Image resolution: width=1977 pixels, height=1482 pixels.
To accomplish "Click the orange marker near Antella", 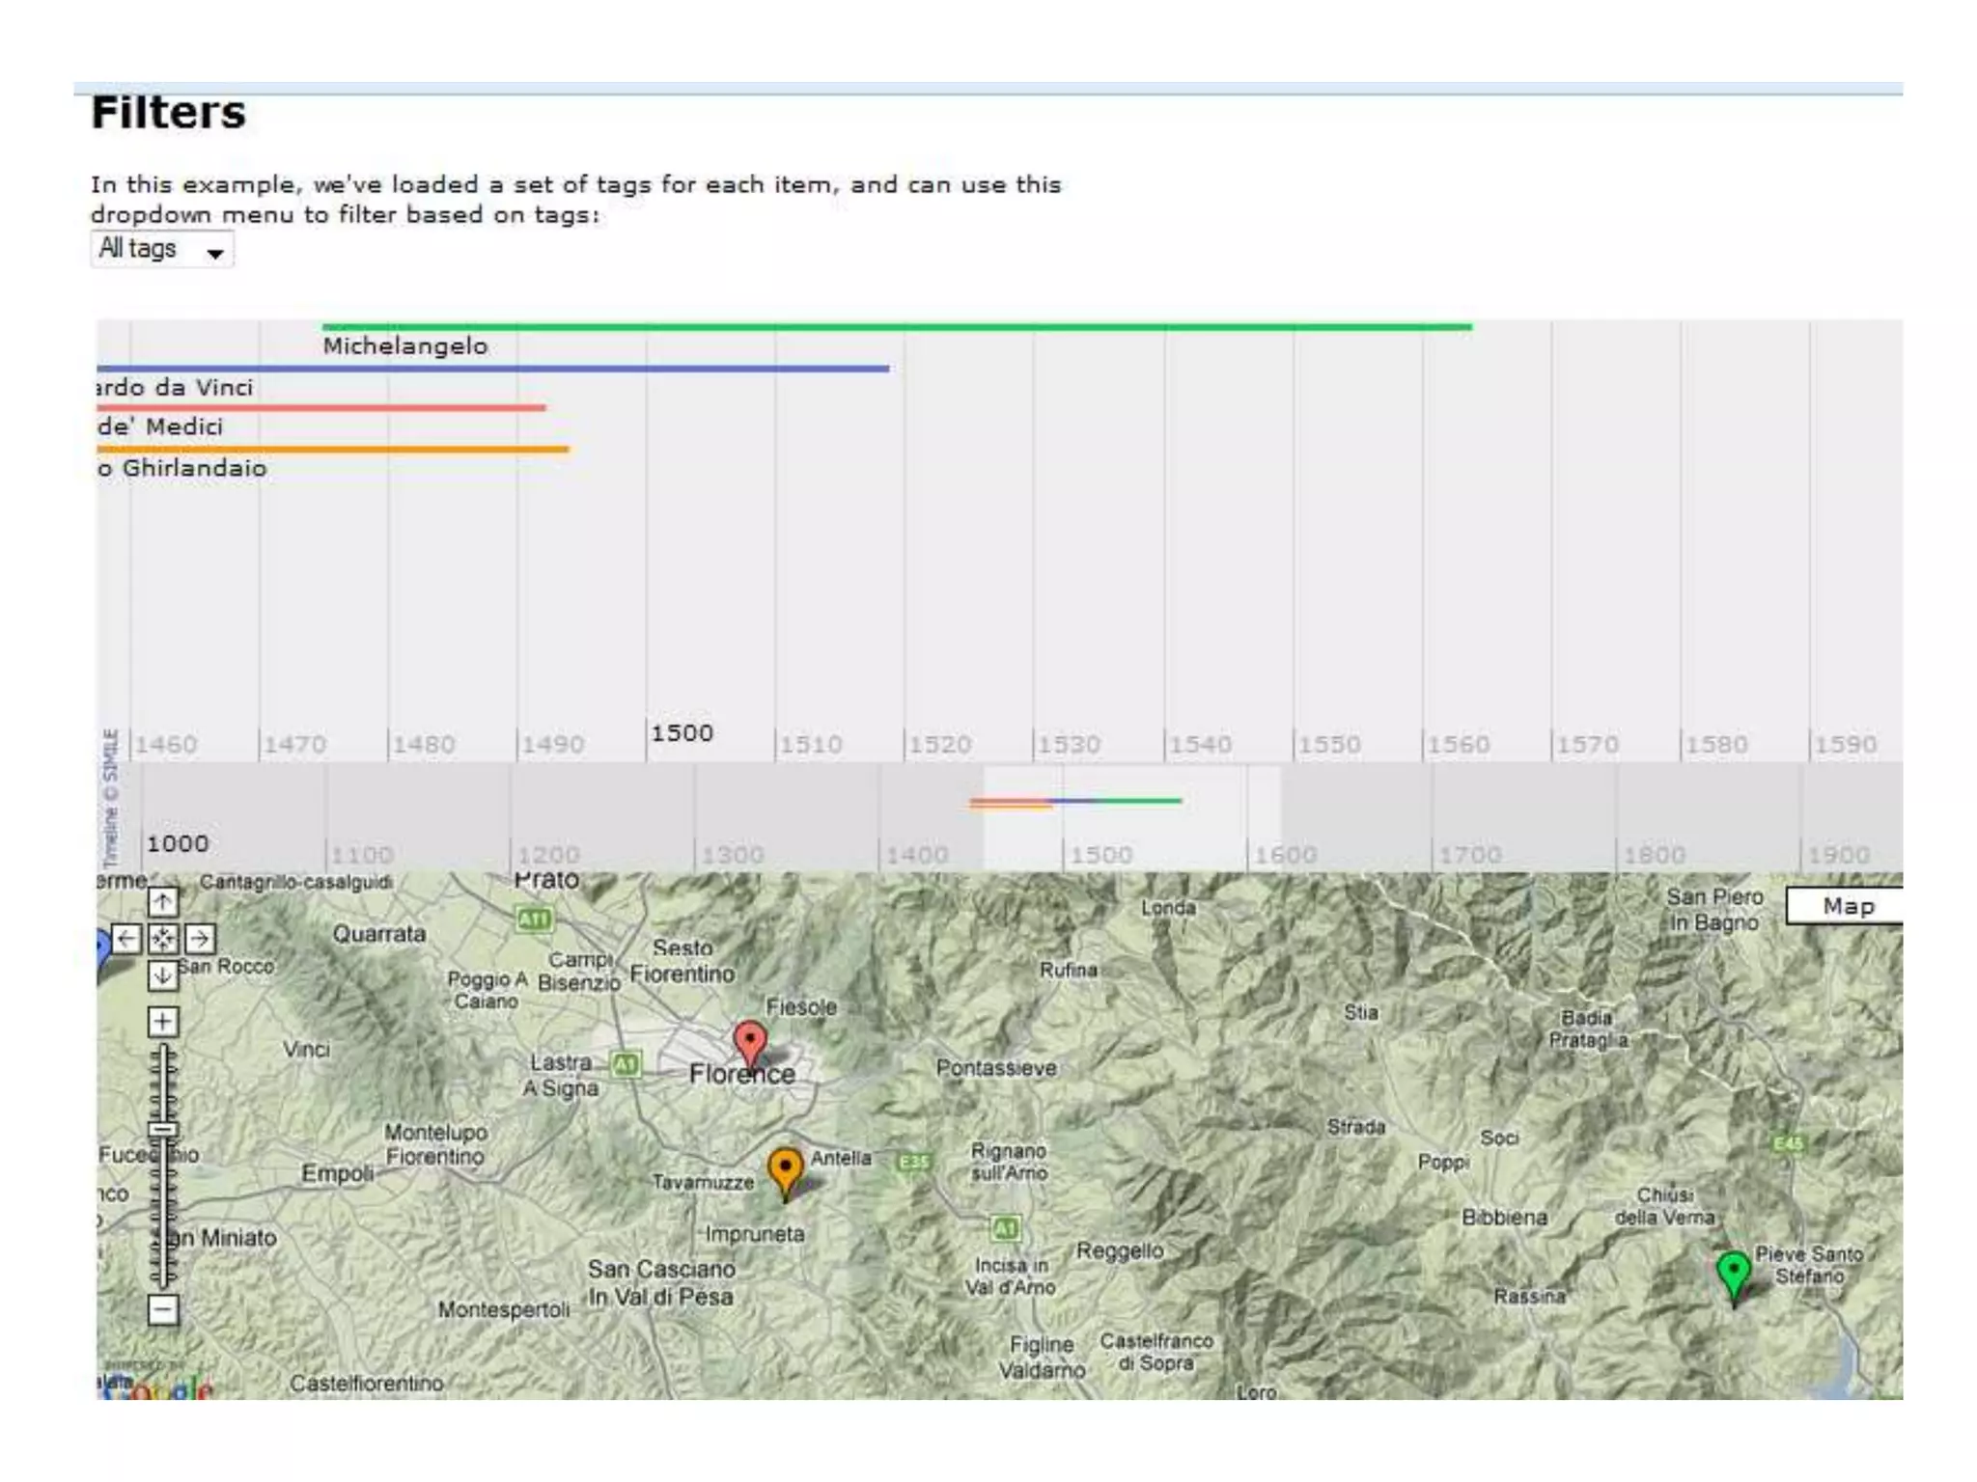I will click(785, 1167).
